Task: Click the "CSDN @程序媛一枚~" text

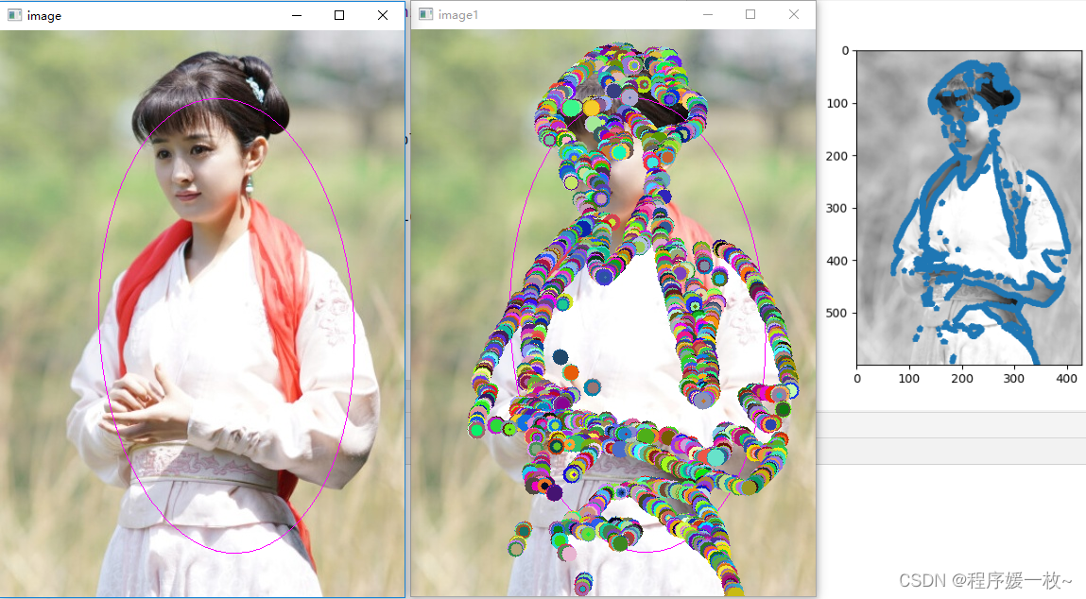Action: [x=985, y=580]
